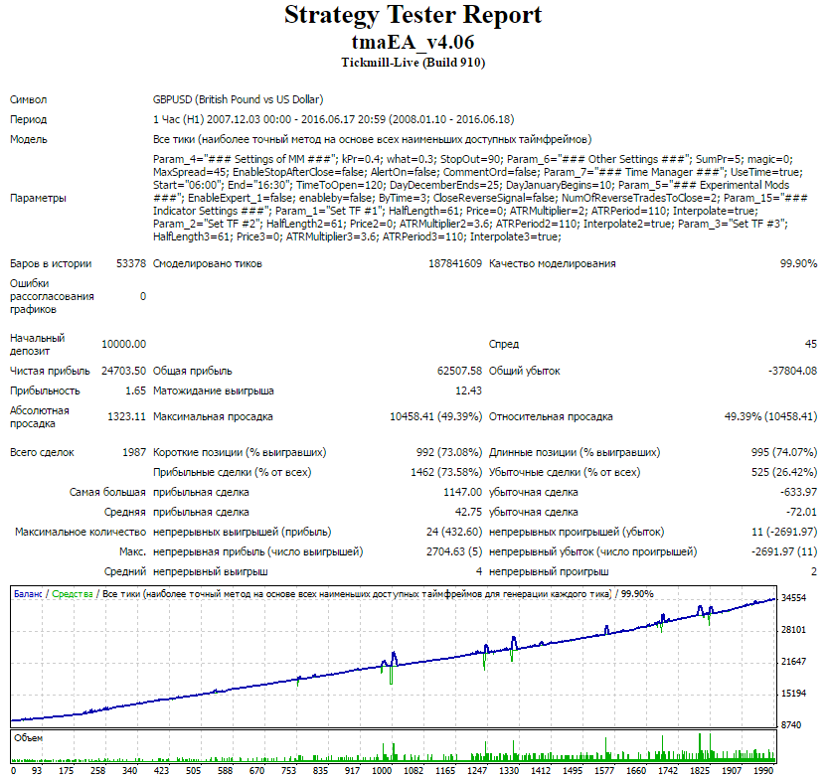Select the gross profit value 62507.58
Screen dimensions: 828x781
point(459,371)
